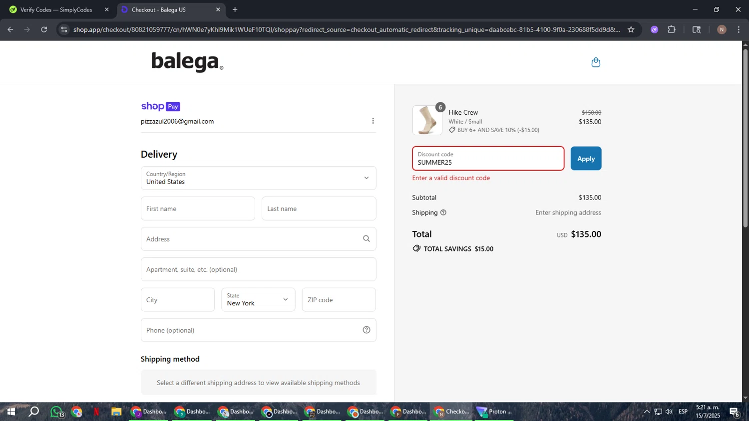Click the Enter a valid discount code error
The height and width of the screenshot is (421, 749).
pyautogui.click(x=451, y=178)
